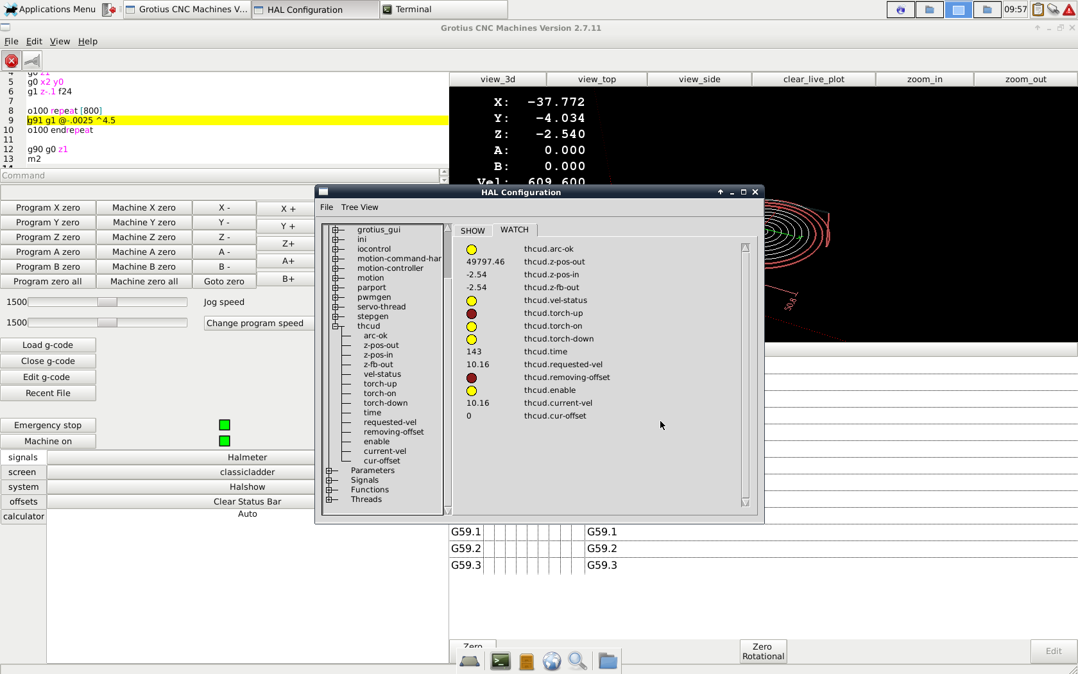Switch to the SHOW tab

(473, 231)
